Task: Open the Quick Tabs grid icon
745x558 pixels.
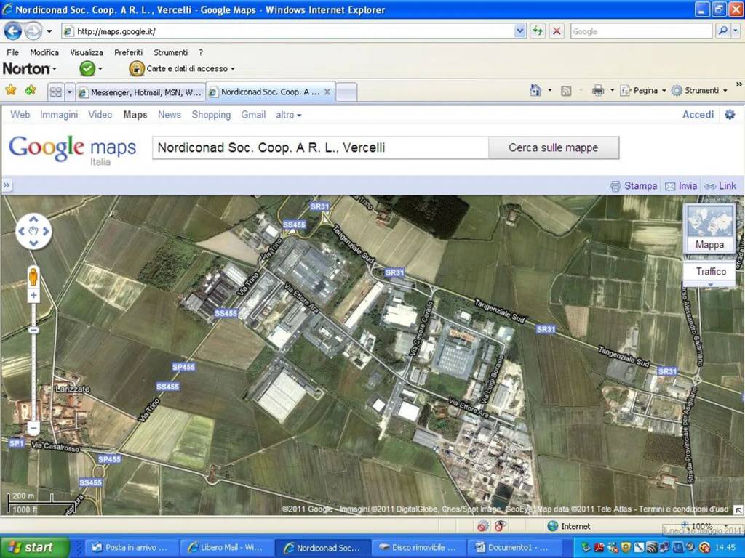Action: pos(55,92)
